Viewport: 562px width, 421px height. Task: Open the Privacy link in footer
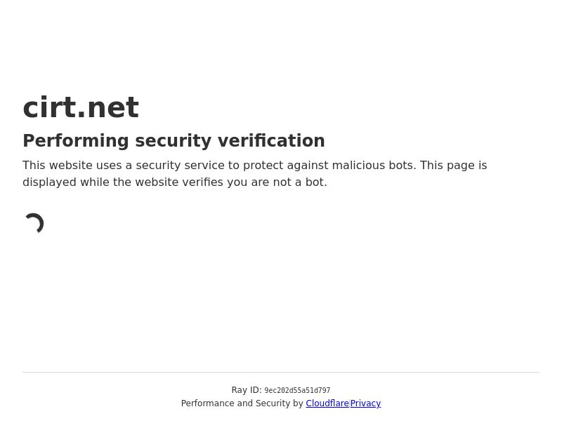365,403
